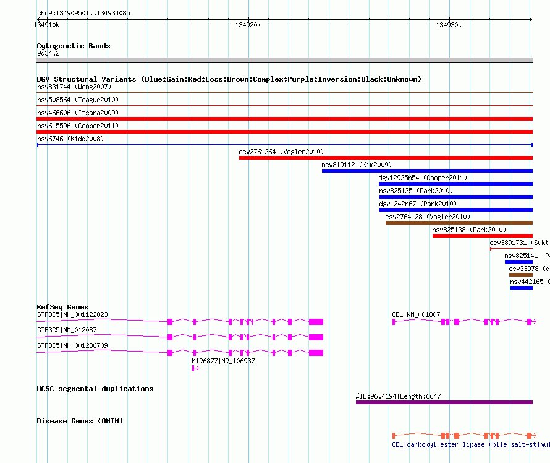Click the dgv1242n67 (Park2010) blue bar
The height and width of the screenshot is (463, 550).
click(456, 210)
